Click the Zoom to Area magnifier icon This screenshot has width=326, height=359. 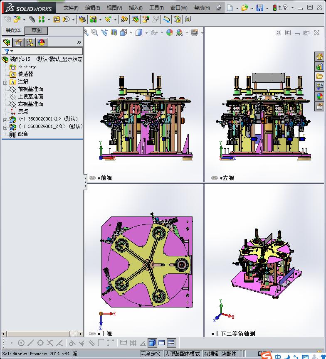95,32
